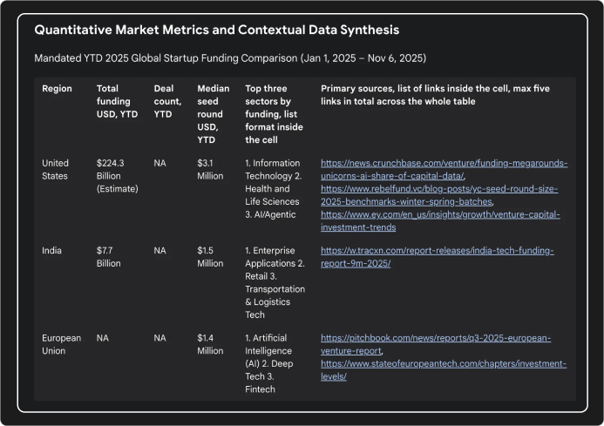This screenshot has height=426, width=604.
Task: Select the NA deal count cell for United States
Action: [159, 163]
